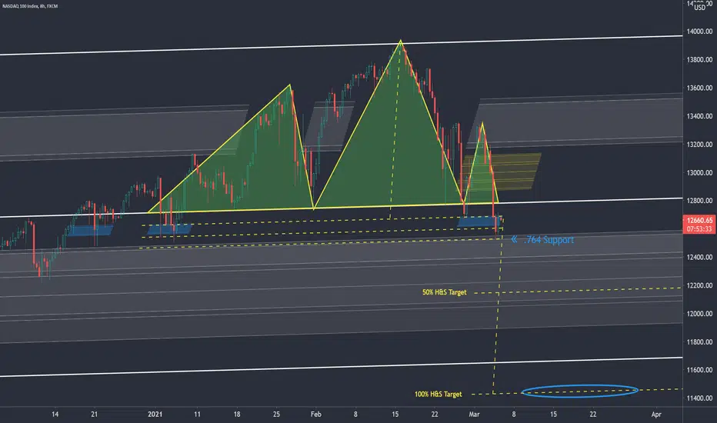Click the current price label 12660.65
Screen dimensions: 717x423
pyautogui.click(x=699, y=221)
